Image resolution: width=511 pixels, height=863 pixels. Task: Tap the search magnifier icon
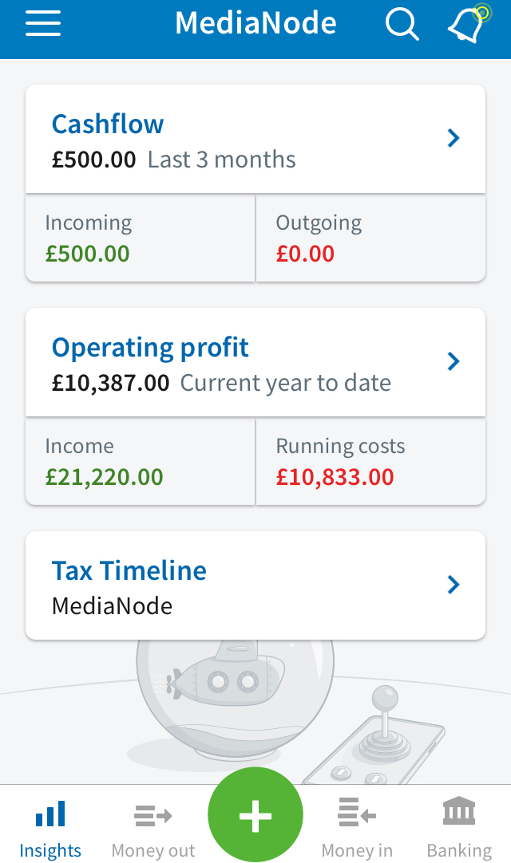point(402,24)
